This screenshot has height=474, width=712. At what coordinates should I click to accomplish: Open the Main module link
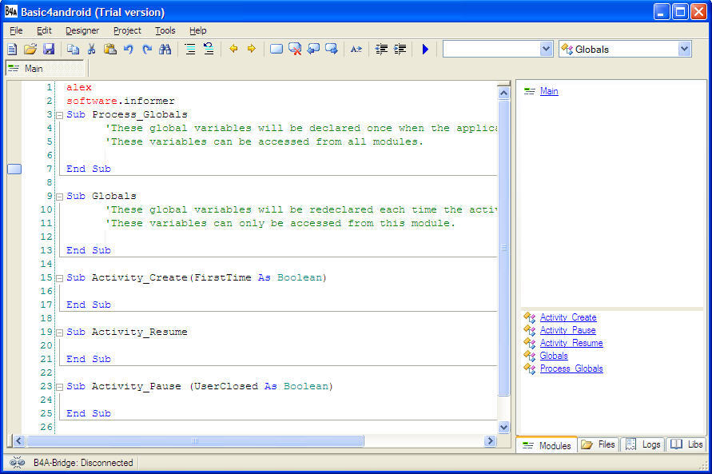click(x=549, y=90)
